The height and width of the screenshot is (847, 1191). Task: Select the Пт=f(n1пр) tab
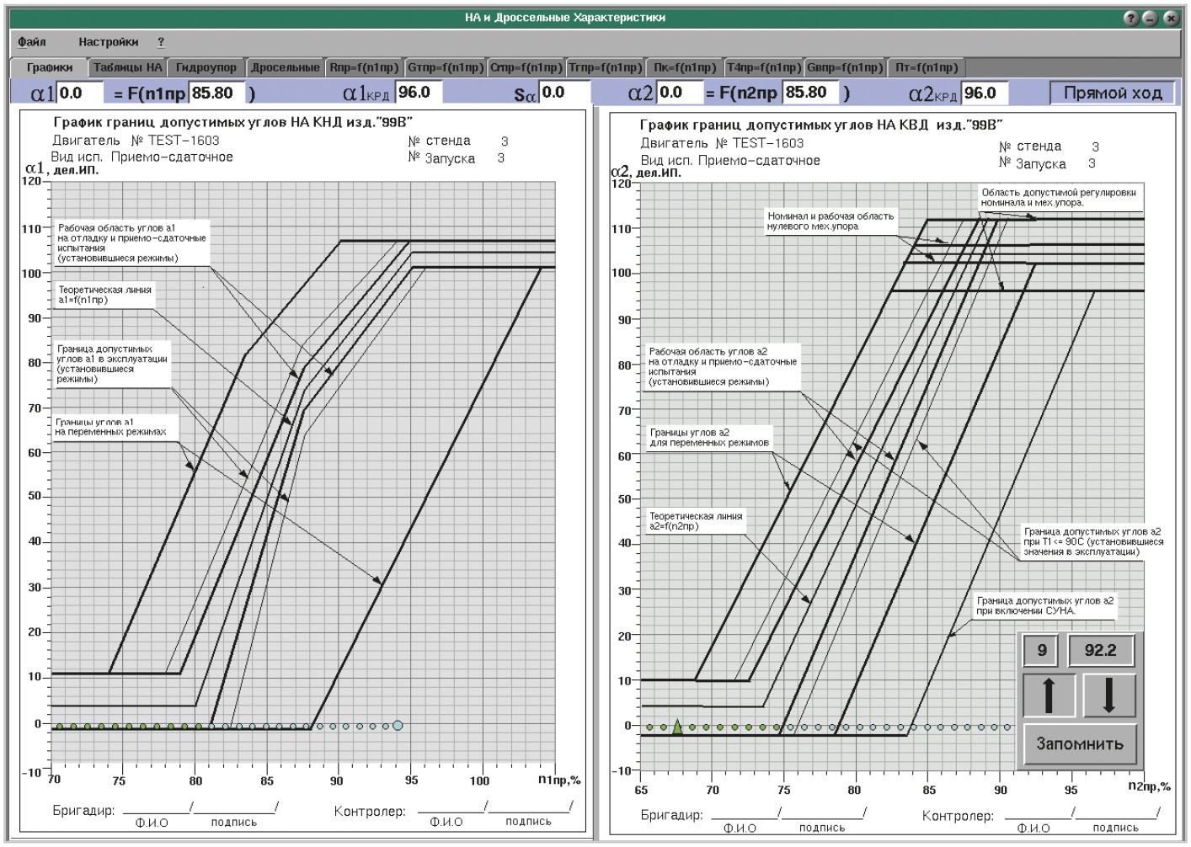pos(927,67)
